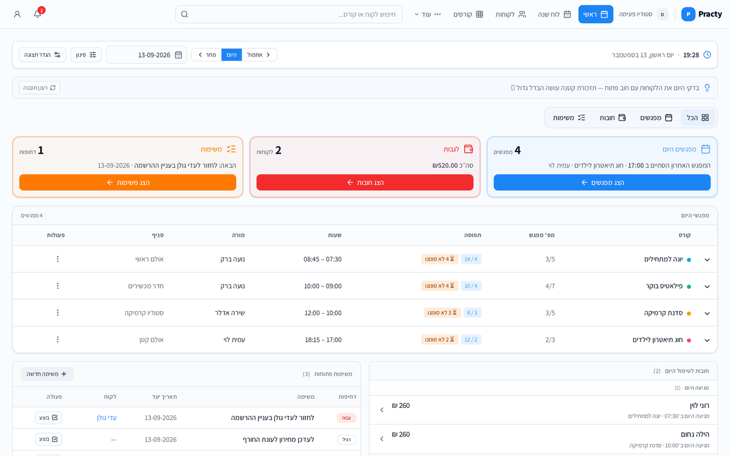730x456 pixels.
Task: Click the calendar icon in the date field
Action: [x=178, y=55]
